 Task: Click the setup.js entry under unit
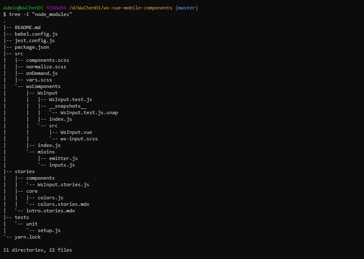(49, 230)
